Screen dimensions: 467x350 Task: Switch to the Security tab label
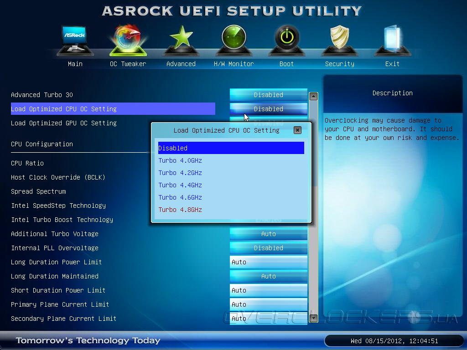339,64
